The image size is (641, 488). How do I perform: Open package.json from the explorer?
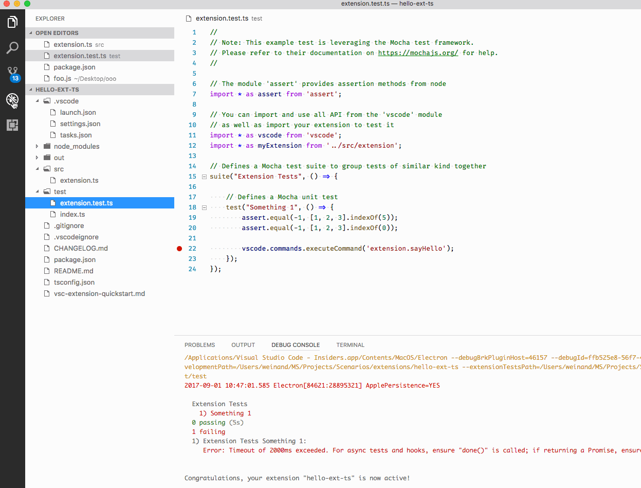tap(75, 259)
